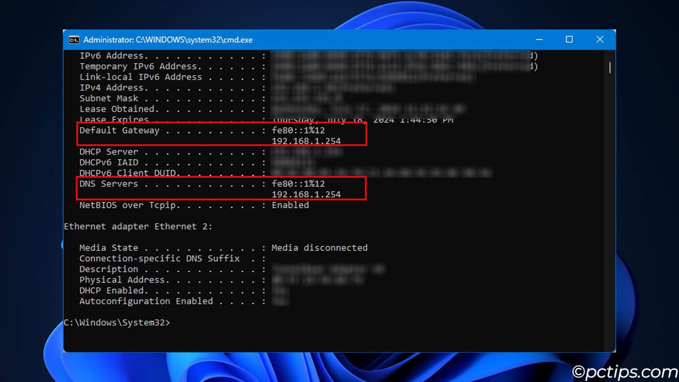This screenshot has width=679, height=382.
Task: Click the "Connection-specific DNS Suffix" label
Action: [x=160, y=259]
